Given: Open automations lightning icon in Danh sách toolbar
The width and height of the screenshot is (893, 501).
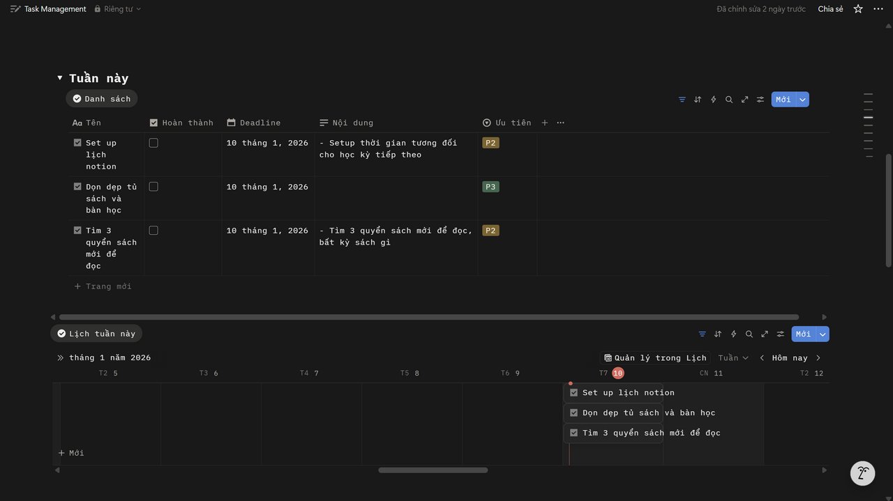Looking at the screenshot, I should 713,100.
